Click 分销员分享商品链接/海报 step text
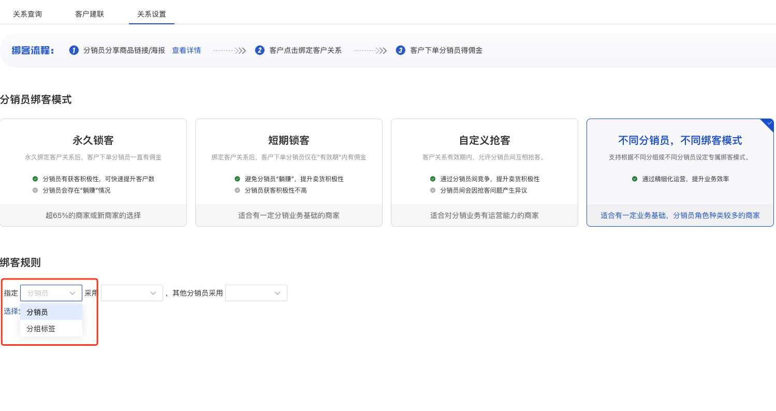The width and height of the screenshot is (776, 411). tap(124, 50)
